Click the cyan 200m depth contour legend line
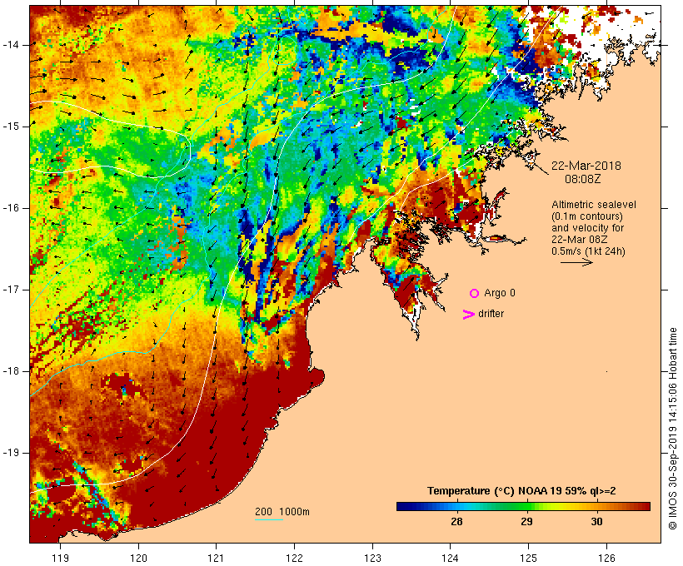Screen dimensions: 683x566 pos(269,519)
